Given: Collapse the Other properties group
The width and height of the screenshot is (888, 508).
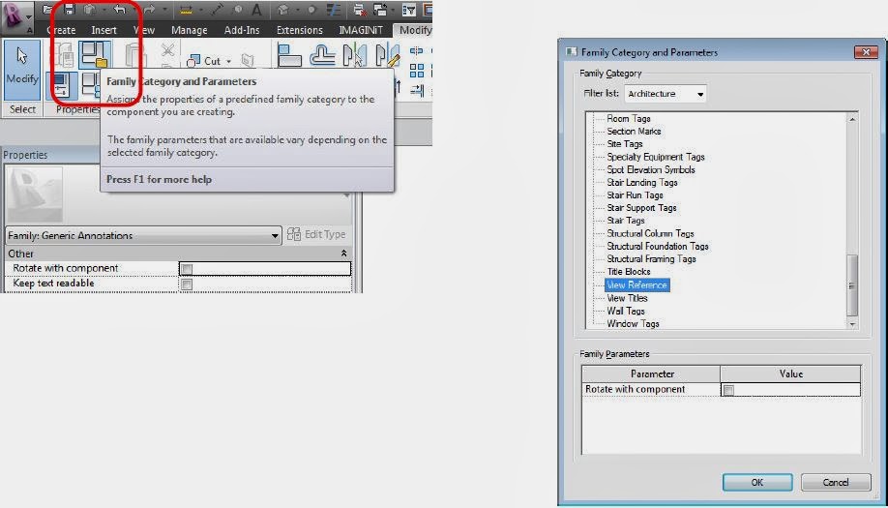Looking at the screenshot, I should coord(343,254).
